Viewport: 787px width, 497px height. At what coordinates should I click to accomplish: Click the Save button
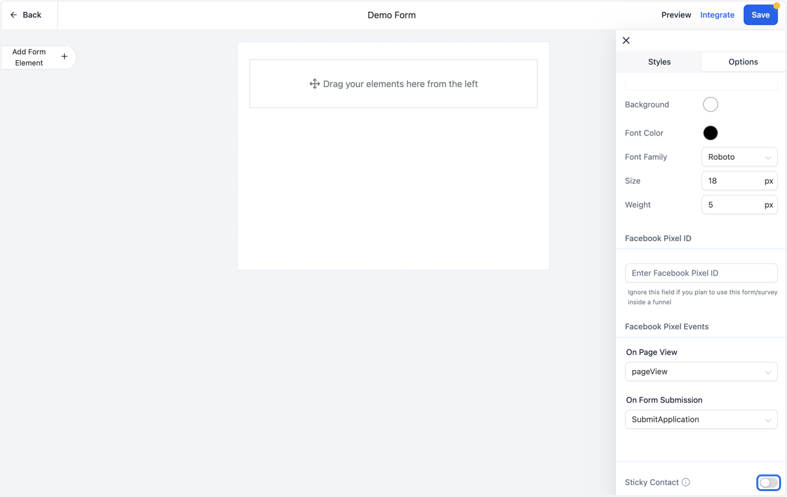tap(761, 15)
